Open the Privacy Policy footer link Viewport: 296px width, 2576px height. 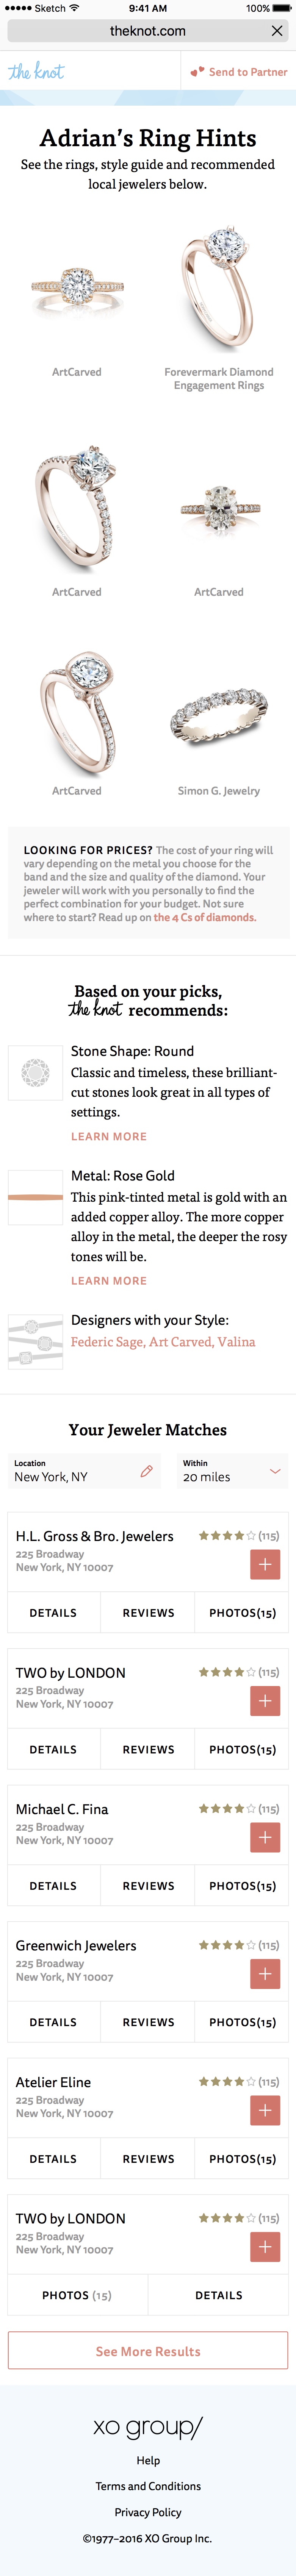148,2512
